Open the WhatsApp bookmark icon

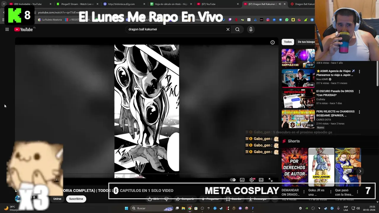pos(287,20)
